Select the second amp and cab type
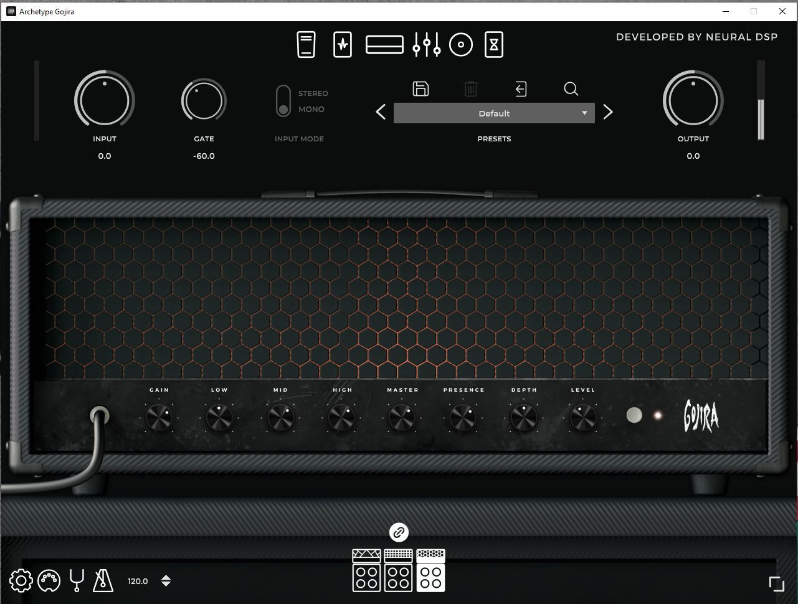Viewport: 798px width, 604px height. pos(399,570)
